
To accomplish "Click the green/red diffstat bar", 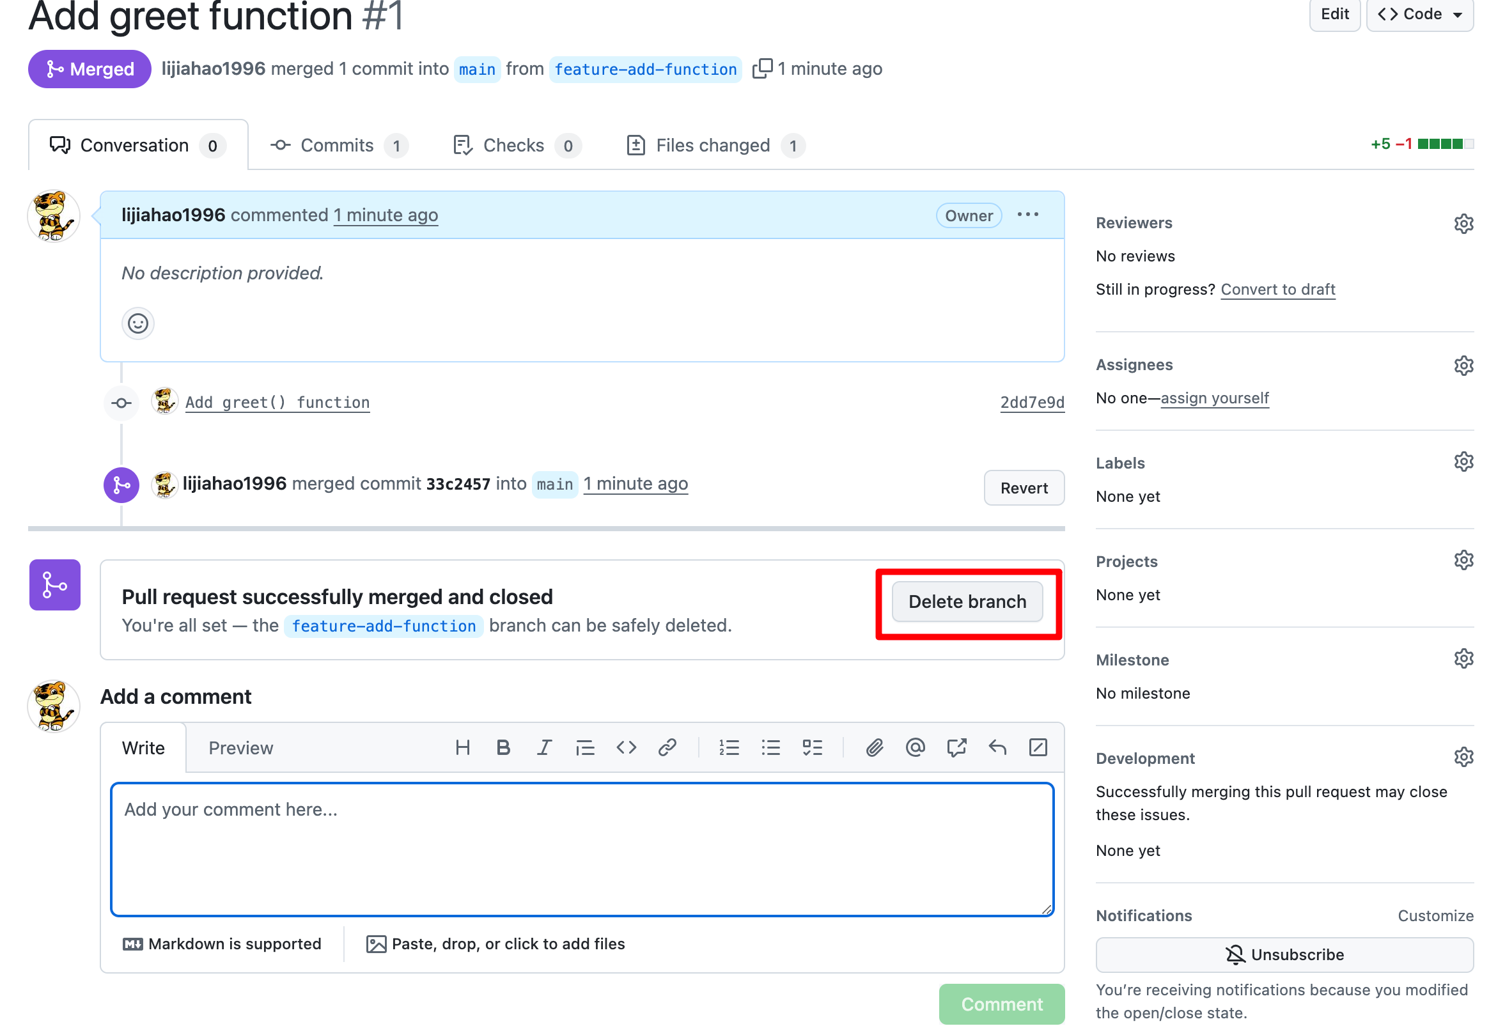I will [1445, 144].
